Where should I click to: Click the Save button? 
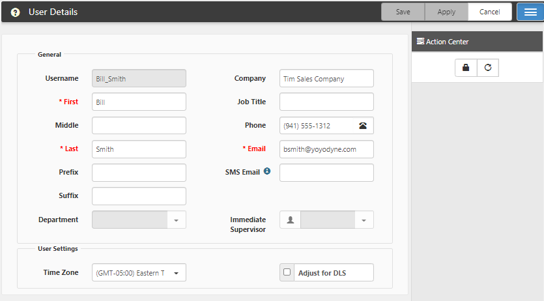tap(403, 12)
